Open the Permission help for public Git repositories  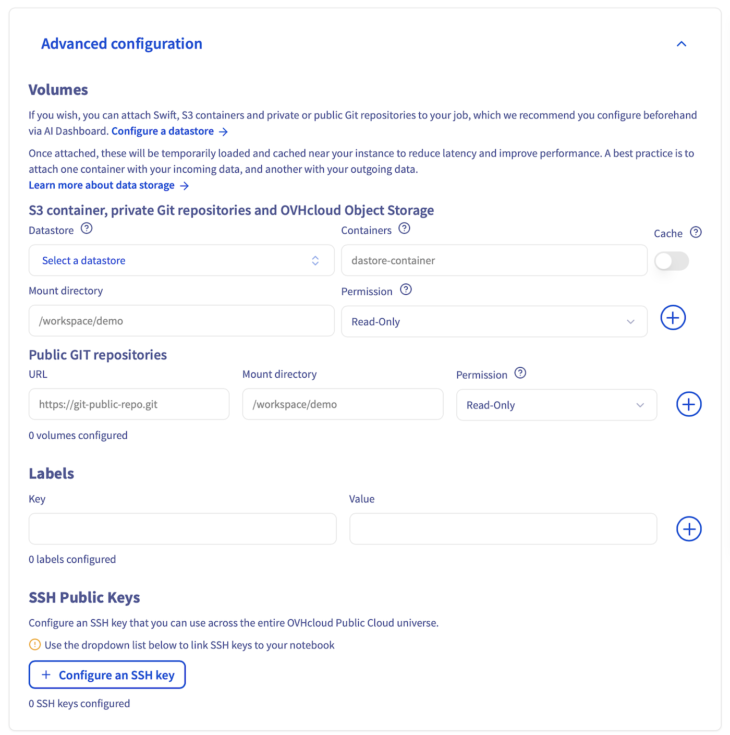click(x=520, y=373)
